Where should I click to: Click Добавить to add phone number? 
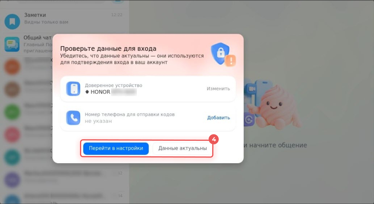coord(218,117)
